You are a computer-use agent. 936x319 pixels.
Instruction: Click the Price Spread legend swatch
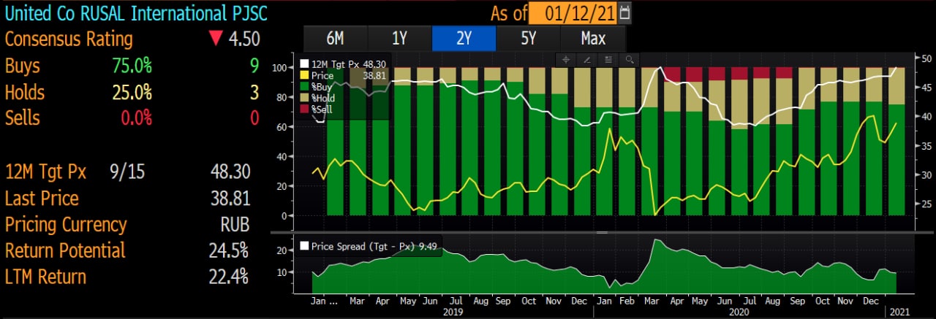tap(304, 247)
